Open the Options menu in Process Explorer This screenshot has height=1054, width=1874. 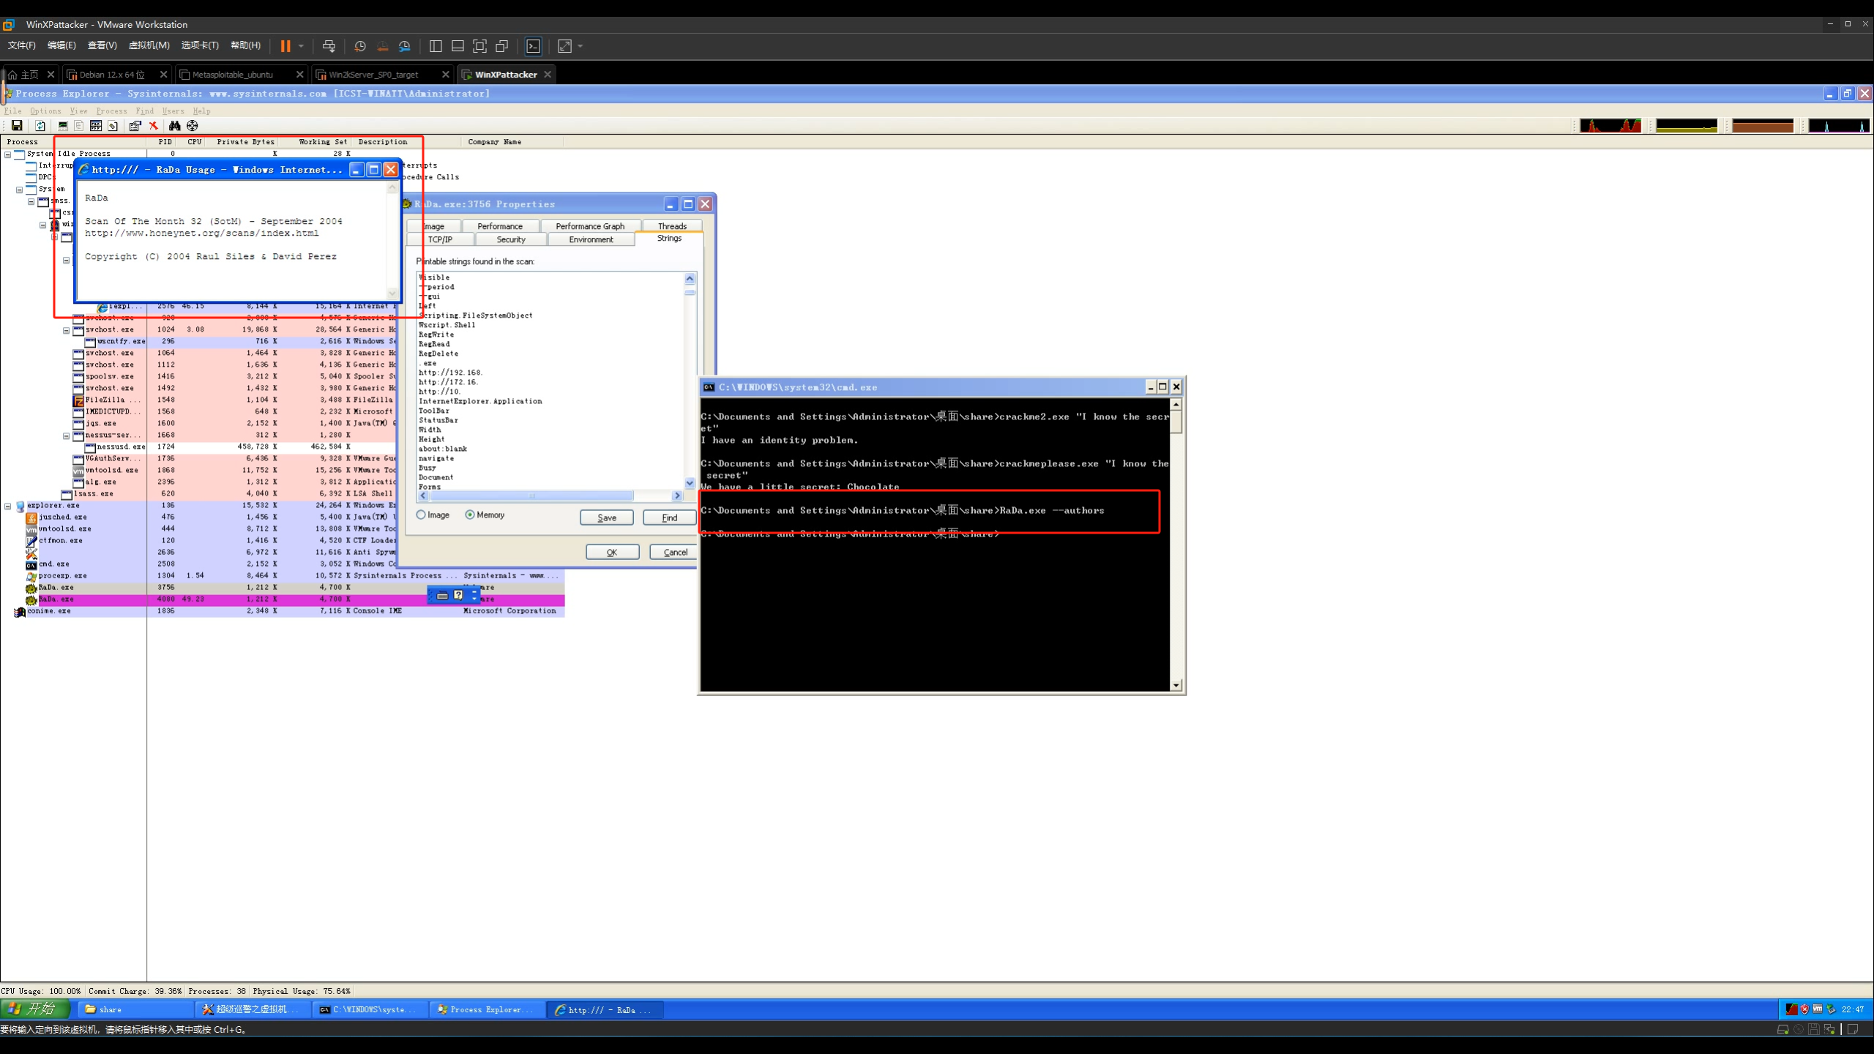point(45,111)
